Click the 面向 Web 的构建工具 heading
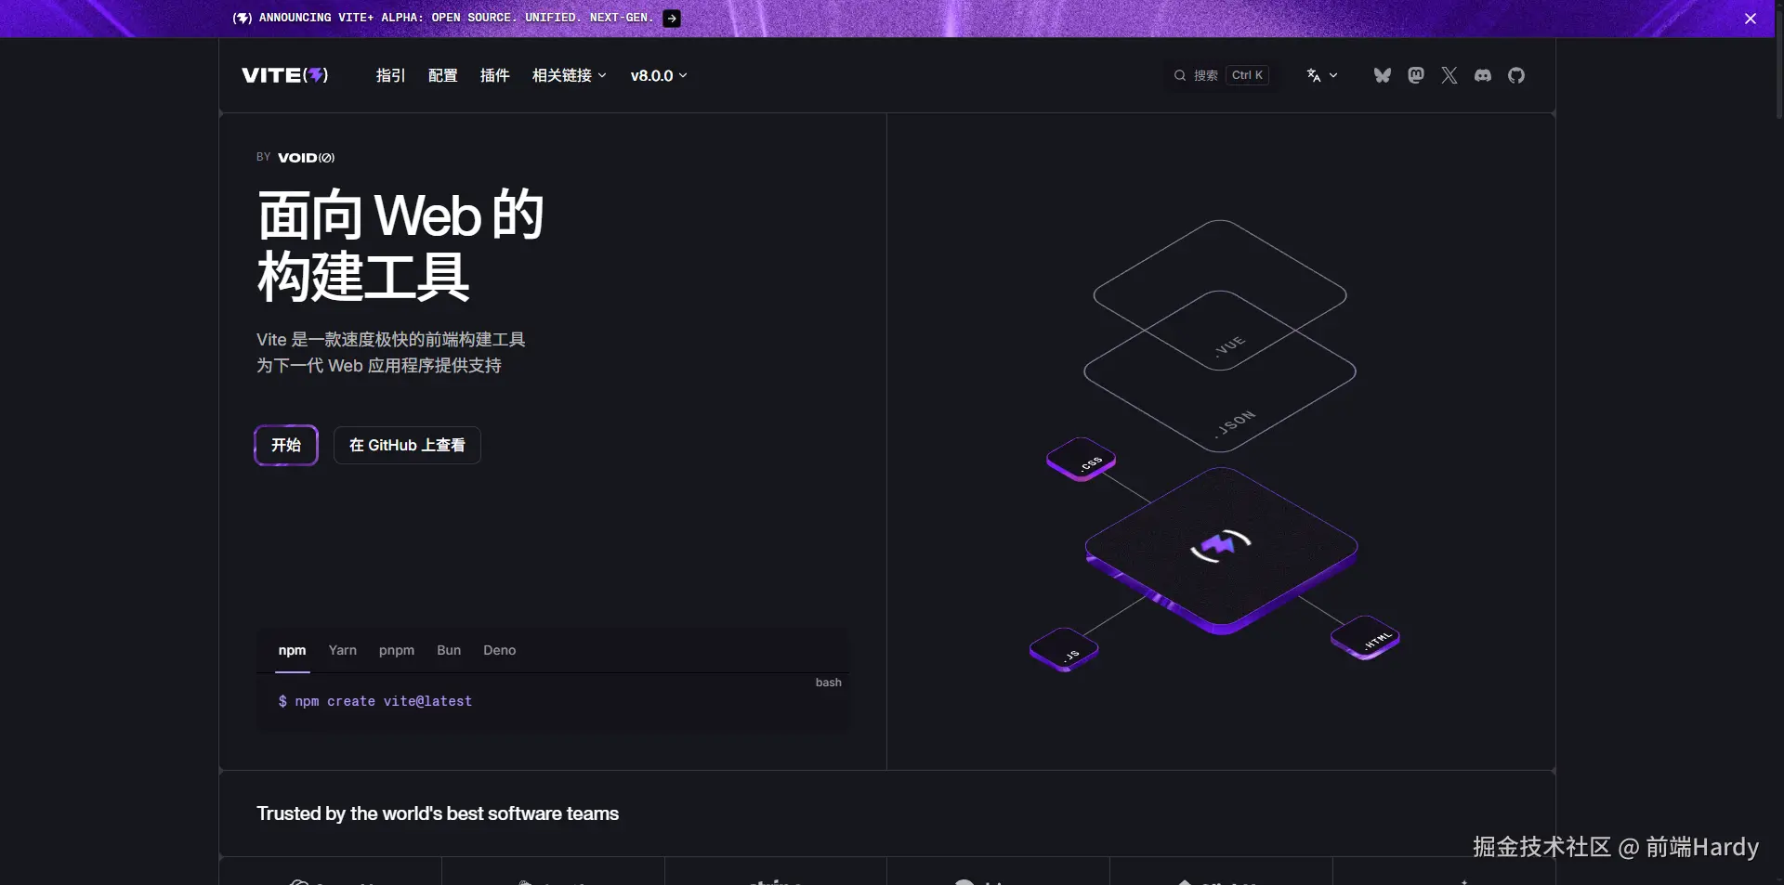 tap(400, 245)
